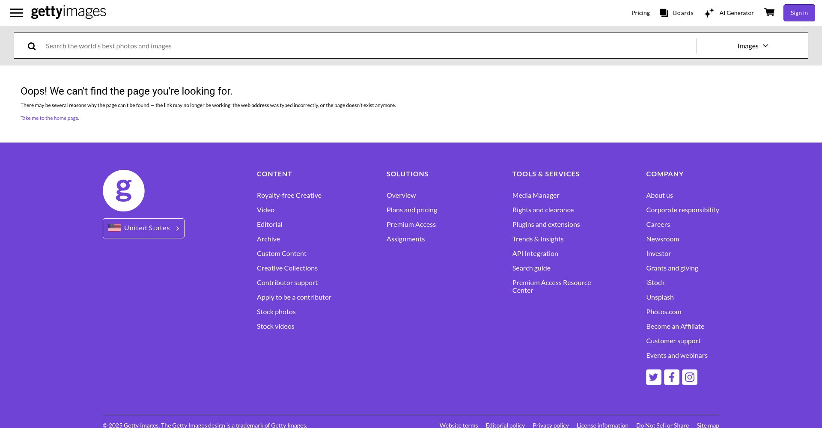Screen dimensions: 822x428
Task: Open Royalty-free Creative link
Action: (289, 195)
